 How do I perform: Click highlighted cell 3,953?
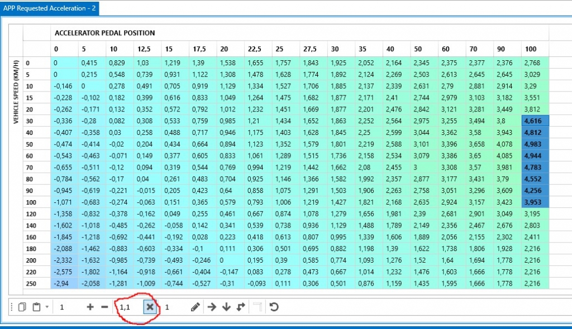tap(535, 202)
